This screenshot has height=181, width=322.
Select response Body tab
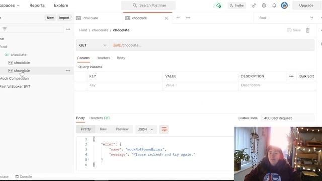click(x=80, y=118)
